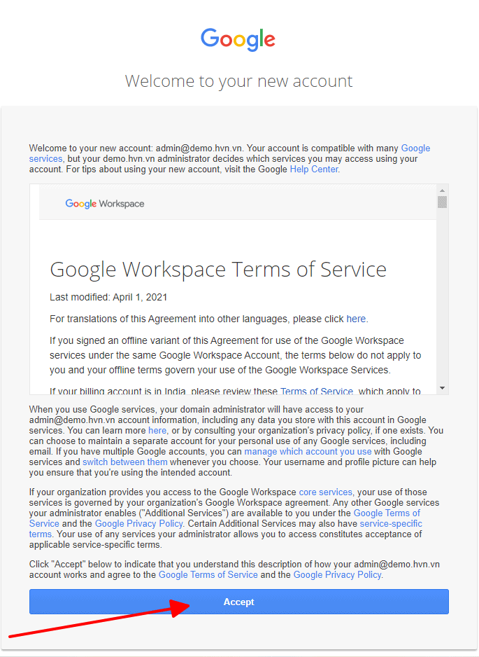The image size is (479, 657).
Task: Open 'manage which account you use' link
Action: click(x=308, y=451)
